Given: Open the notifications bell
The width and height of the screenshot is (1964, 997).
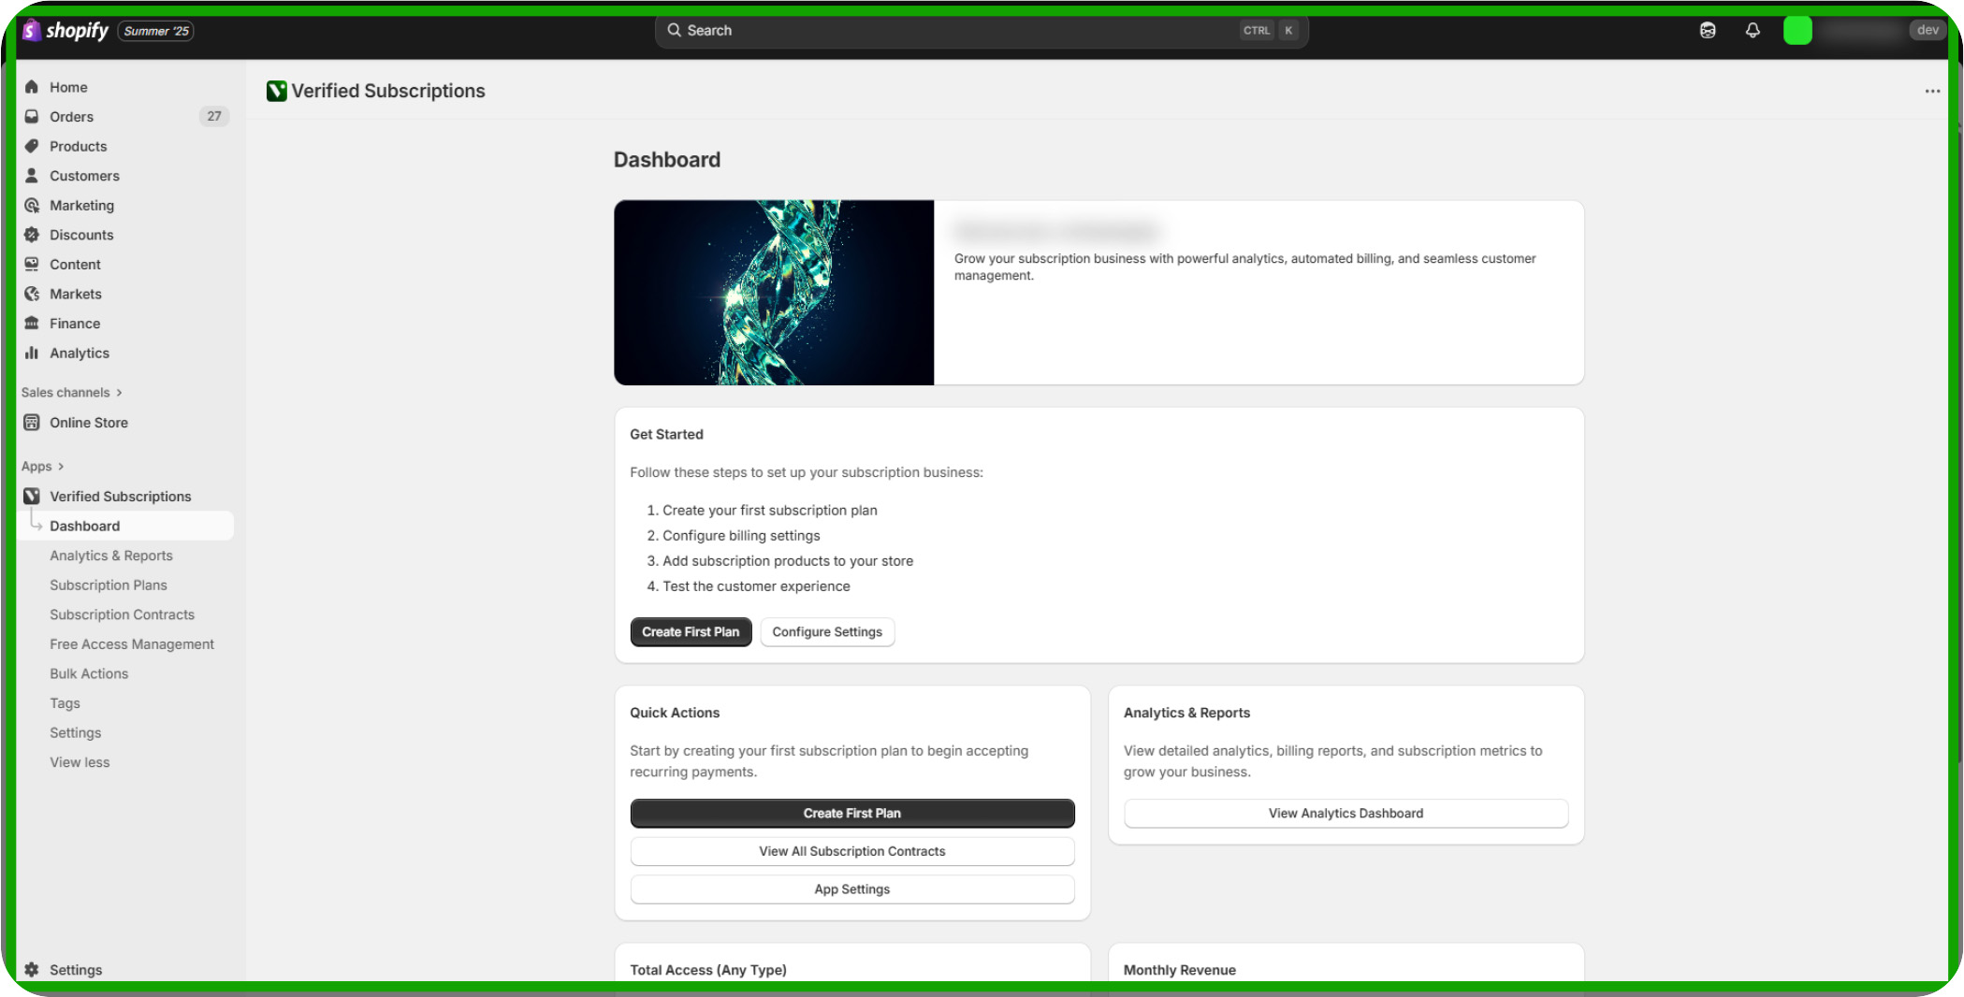Looking at the screenshot, I should (x=1753, y=30).
